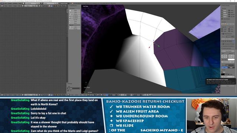Open the File menu in Blender's info bar

pyautogui.click(x=6, y=3)
